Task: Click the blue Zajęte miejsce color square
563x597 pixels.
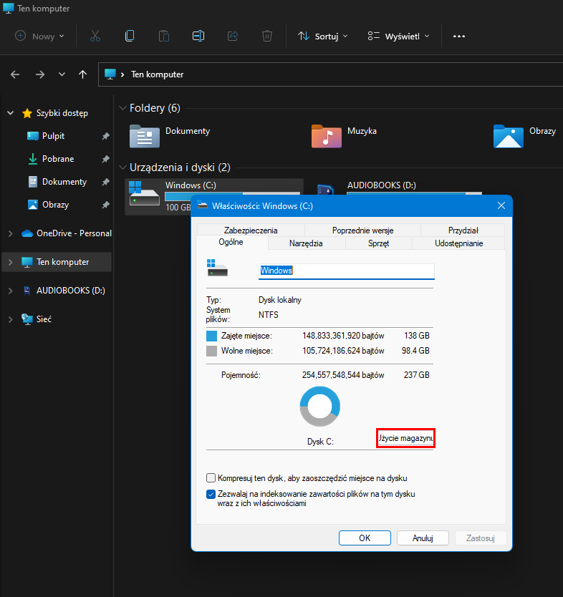Action: [x=211, y=336]
